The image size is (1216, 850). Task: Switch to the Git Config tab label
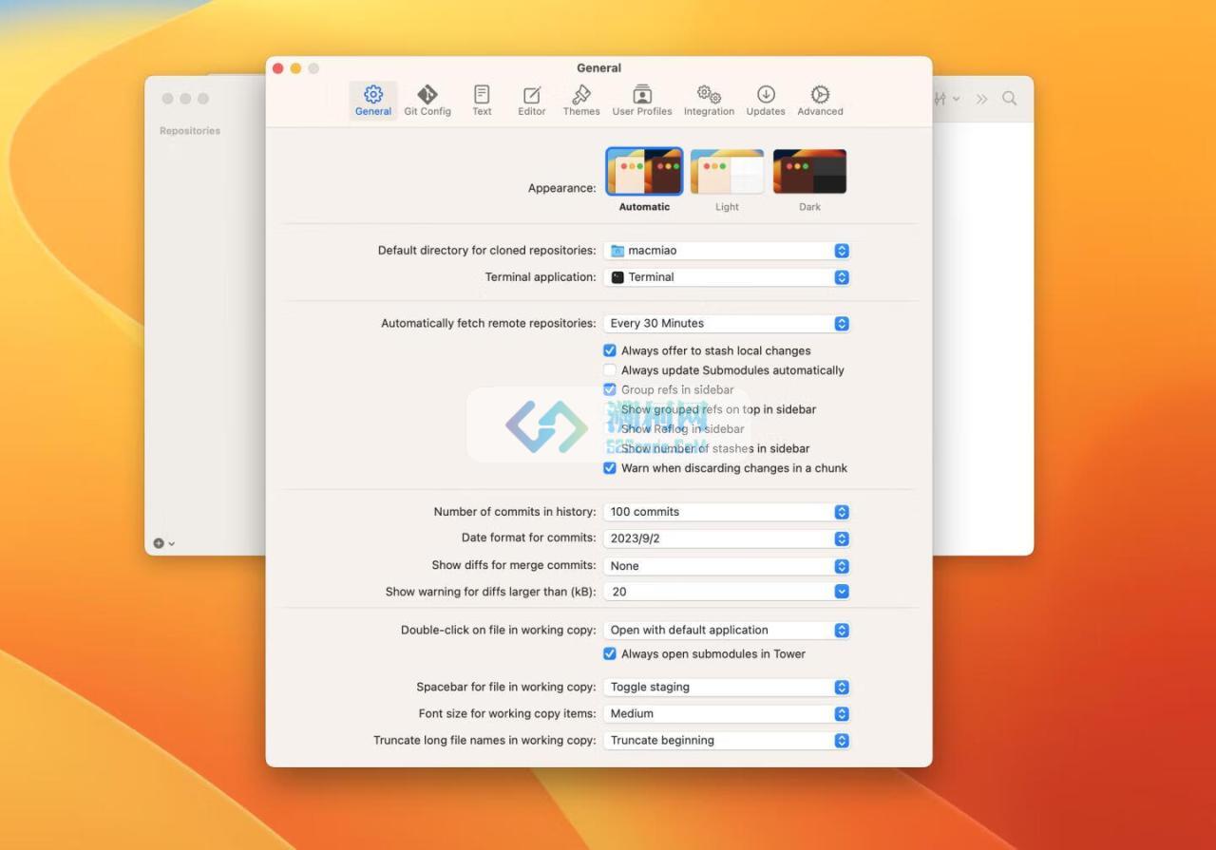(x=427, y=111)
